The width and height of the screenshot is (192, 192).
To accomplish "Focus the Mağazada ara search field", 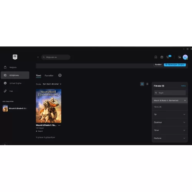I will point(56,57).
